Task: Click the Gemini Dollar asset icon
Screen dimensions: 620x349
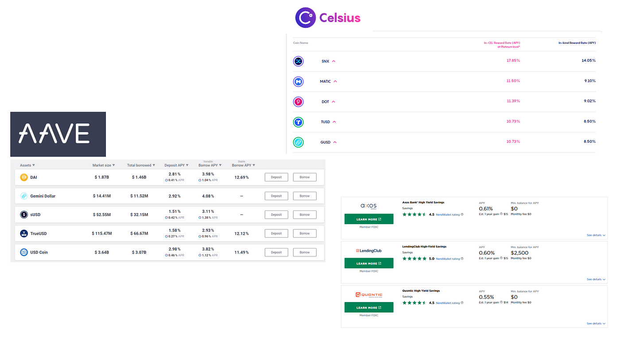Action: tap(24, 196)
